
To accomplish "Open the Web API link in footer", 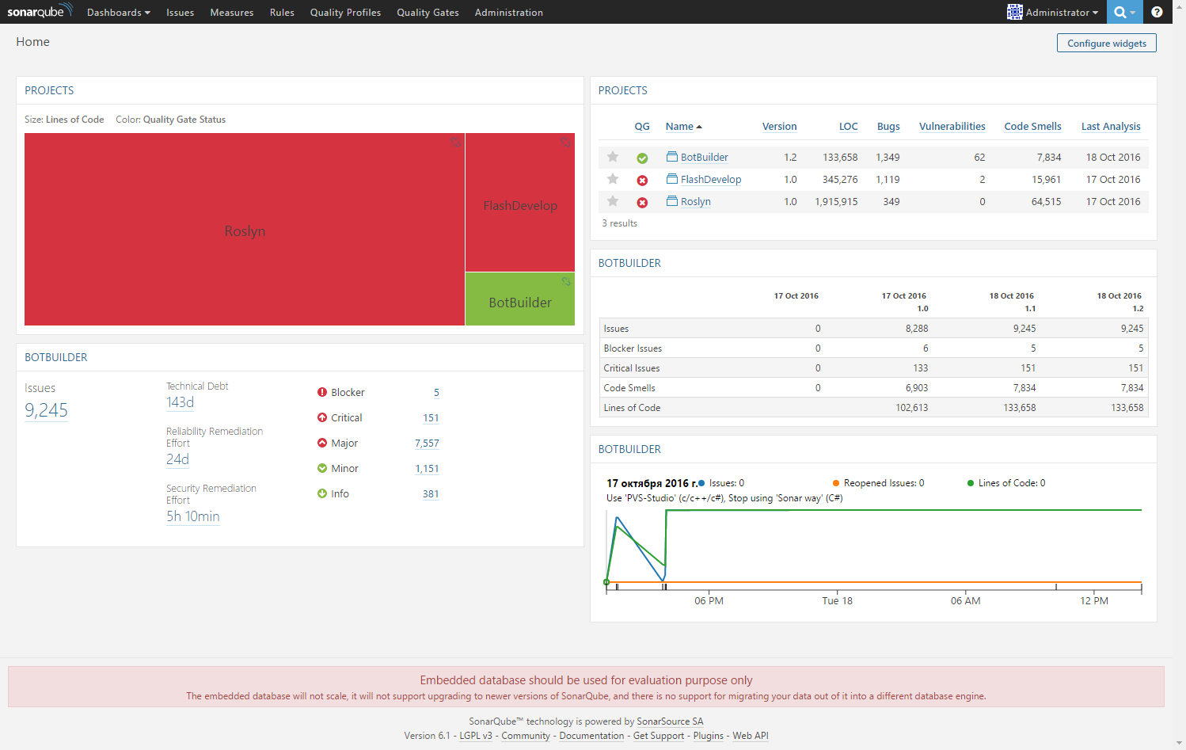I will [750, 736].
